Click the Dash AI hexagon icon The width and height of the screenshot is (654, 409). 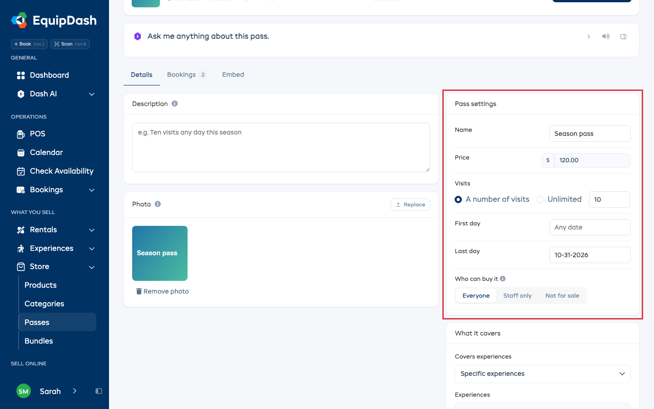(x=21, y=94)
